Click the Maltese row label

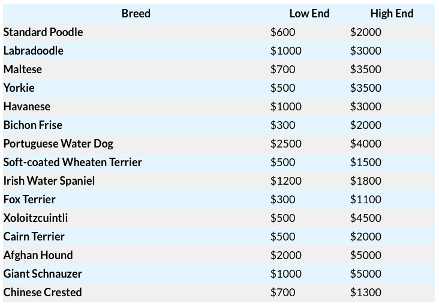[x=23, y=69]
